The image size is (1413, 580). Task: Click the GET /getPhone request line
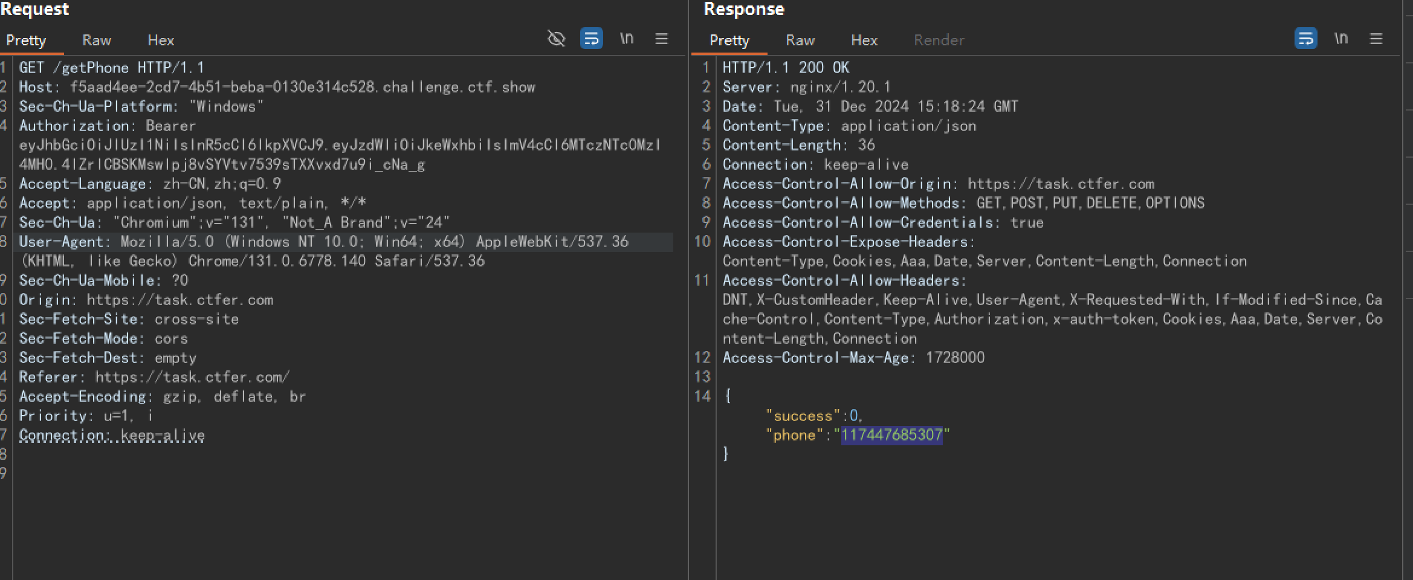(111, 68)
